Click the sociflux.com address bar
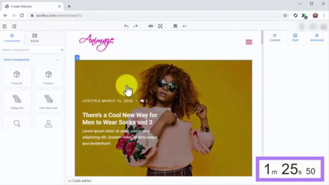This screenshot has width=329, height=185. tap(157, 15)
